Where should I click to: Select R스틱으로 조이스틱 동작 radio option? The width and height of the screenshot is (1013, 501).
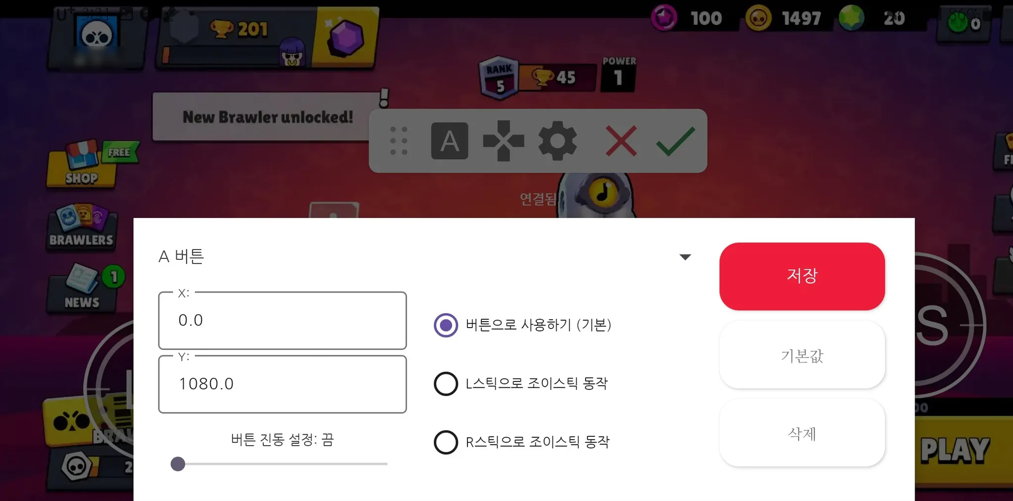pyautogui.click(x=522, y=442)
